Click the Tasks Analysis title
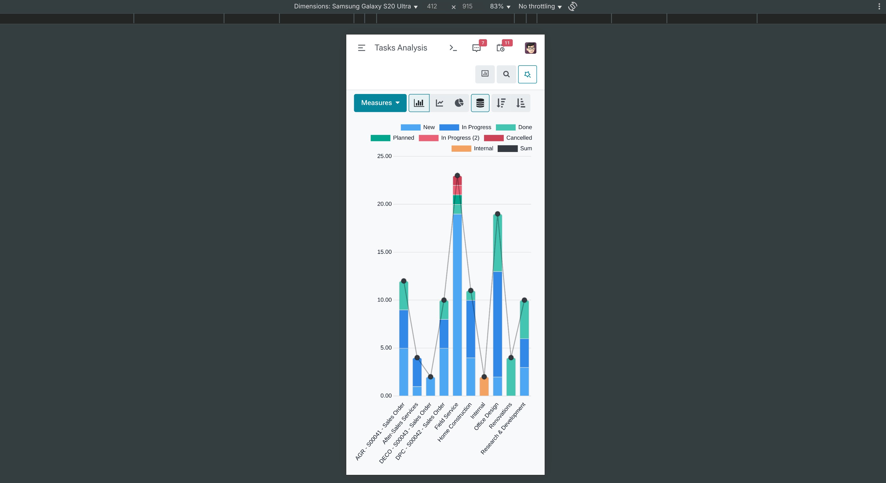 (x=401, y=48)
